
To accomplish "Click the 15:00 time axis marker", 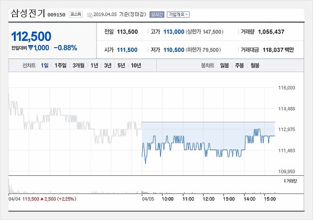I will (x=270, y=199).
